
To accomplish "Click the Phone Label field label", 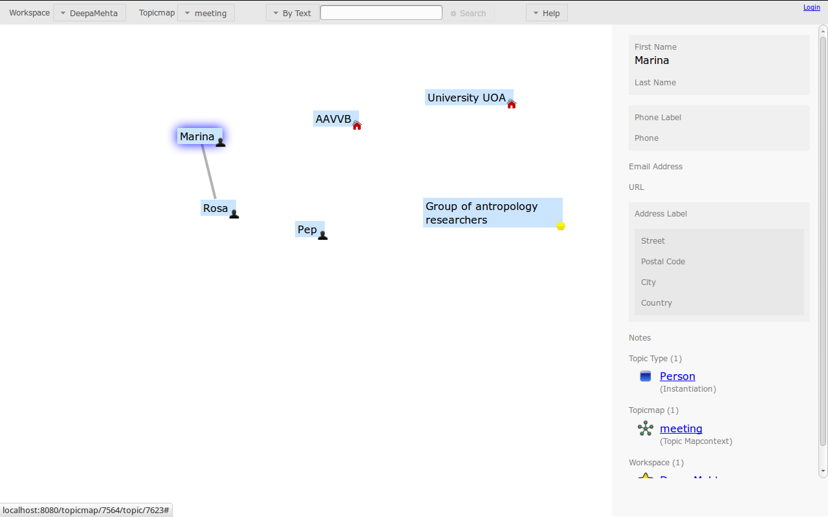I will 658,118.
